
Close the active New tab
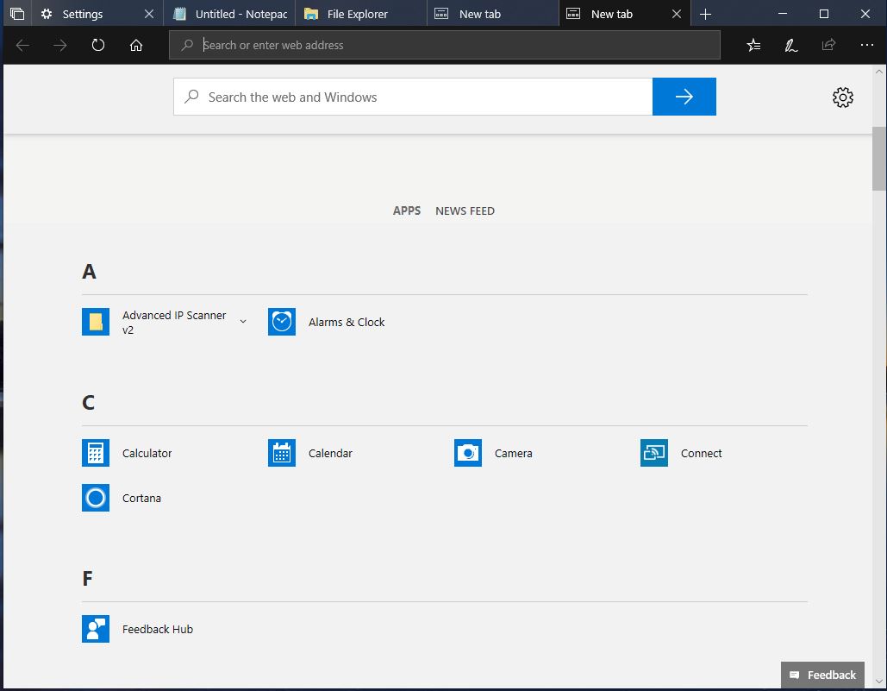[x=677, y=14]
